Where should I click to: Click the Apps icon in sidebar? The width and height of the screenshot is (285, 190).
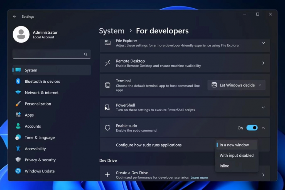point(18,115)
